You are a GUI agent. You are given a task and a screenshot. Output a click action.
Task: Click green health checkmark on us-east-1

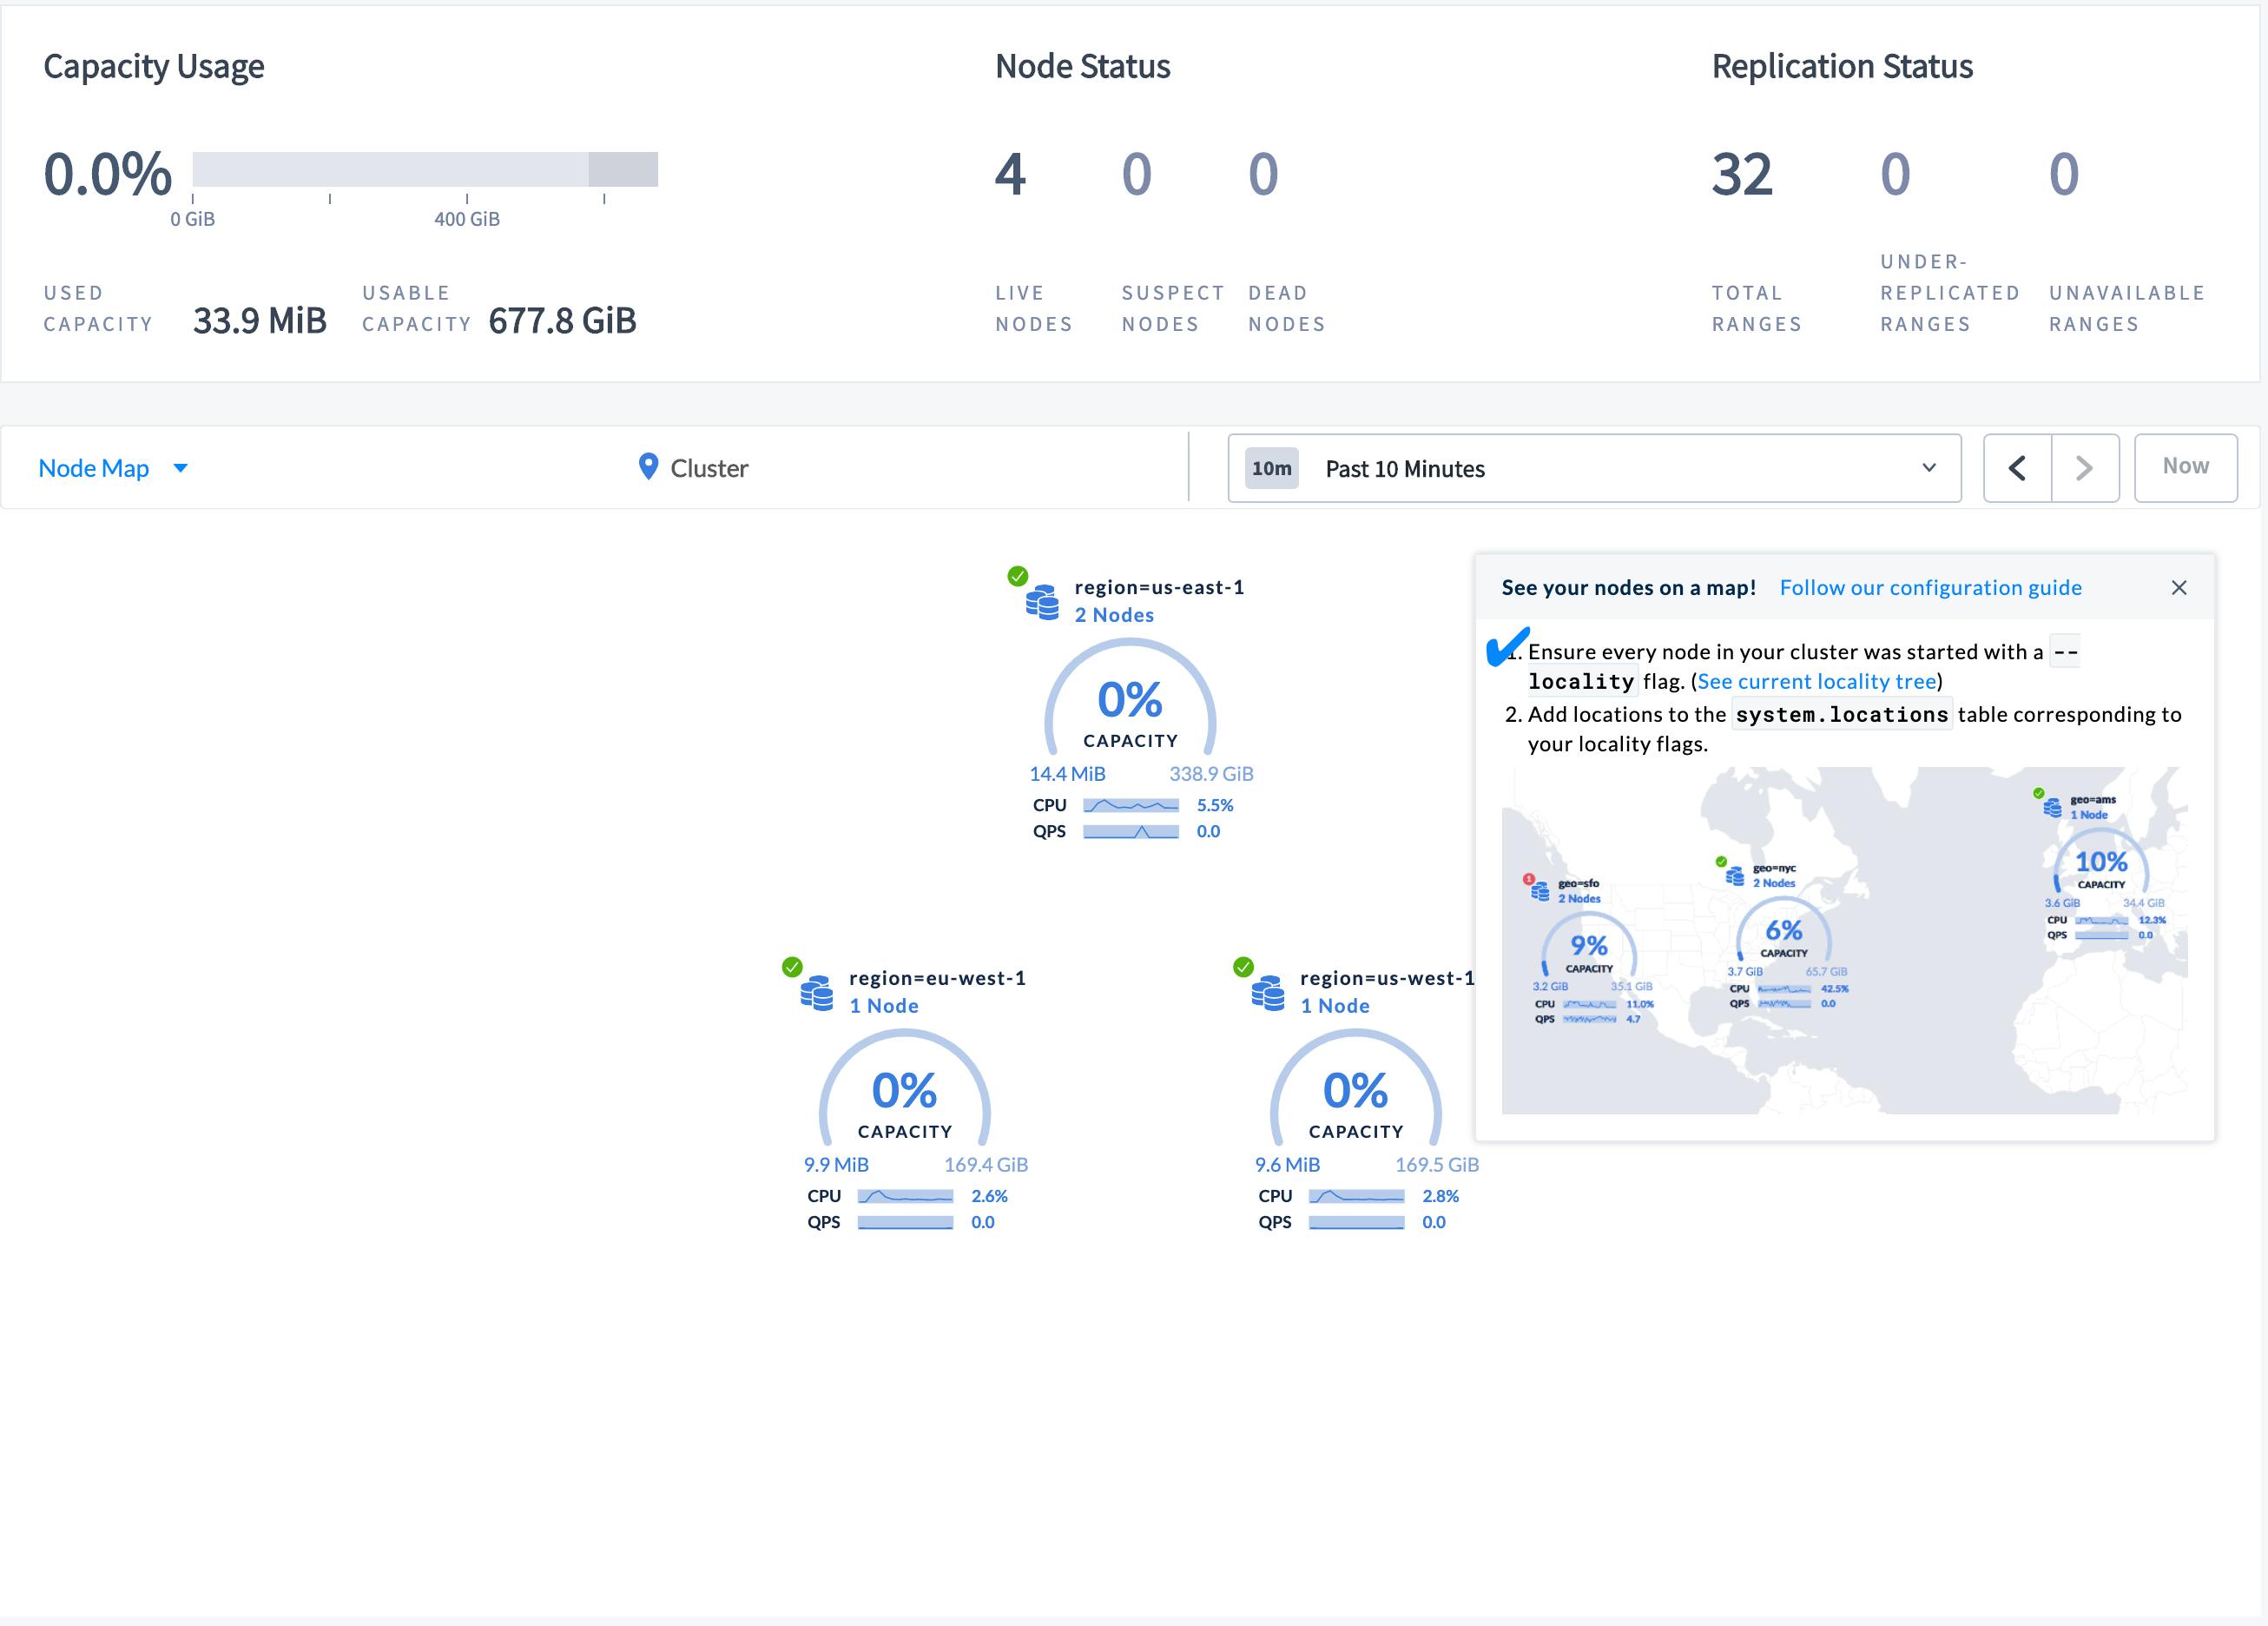1017,575
